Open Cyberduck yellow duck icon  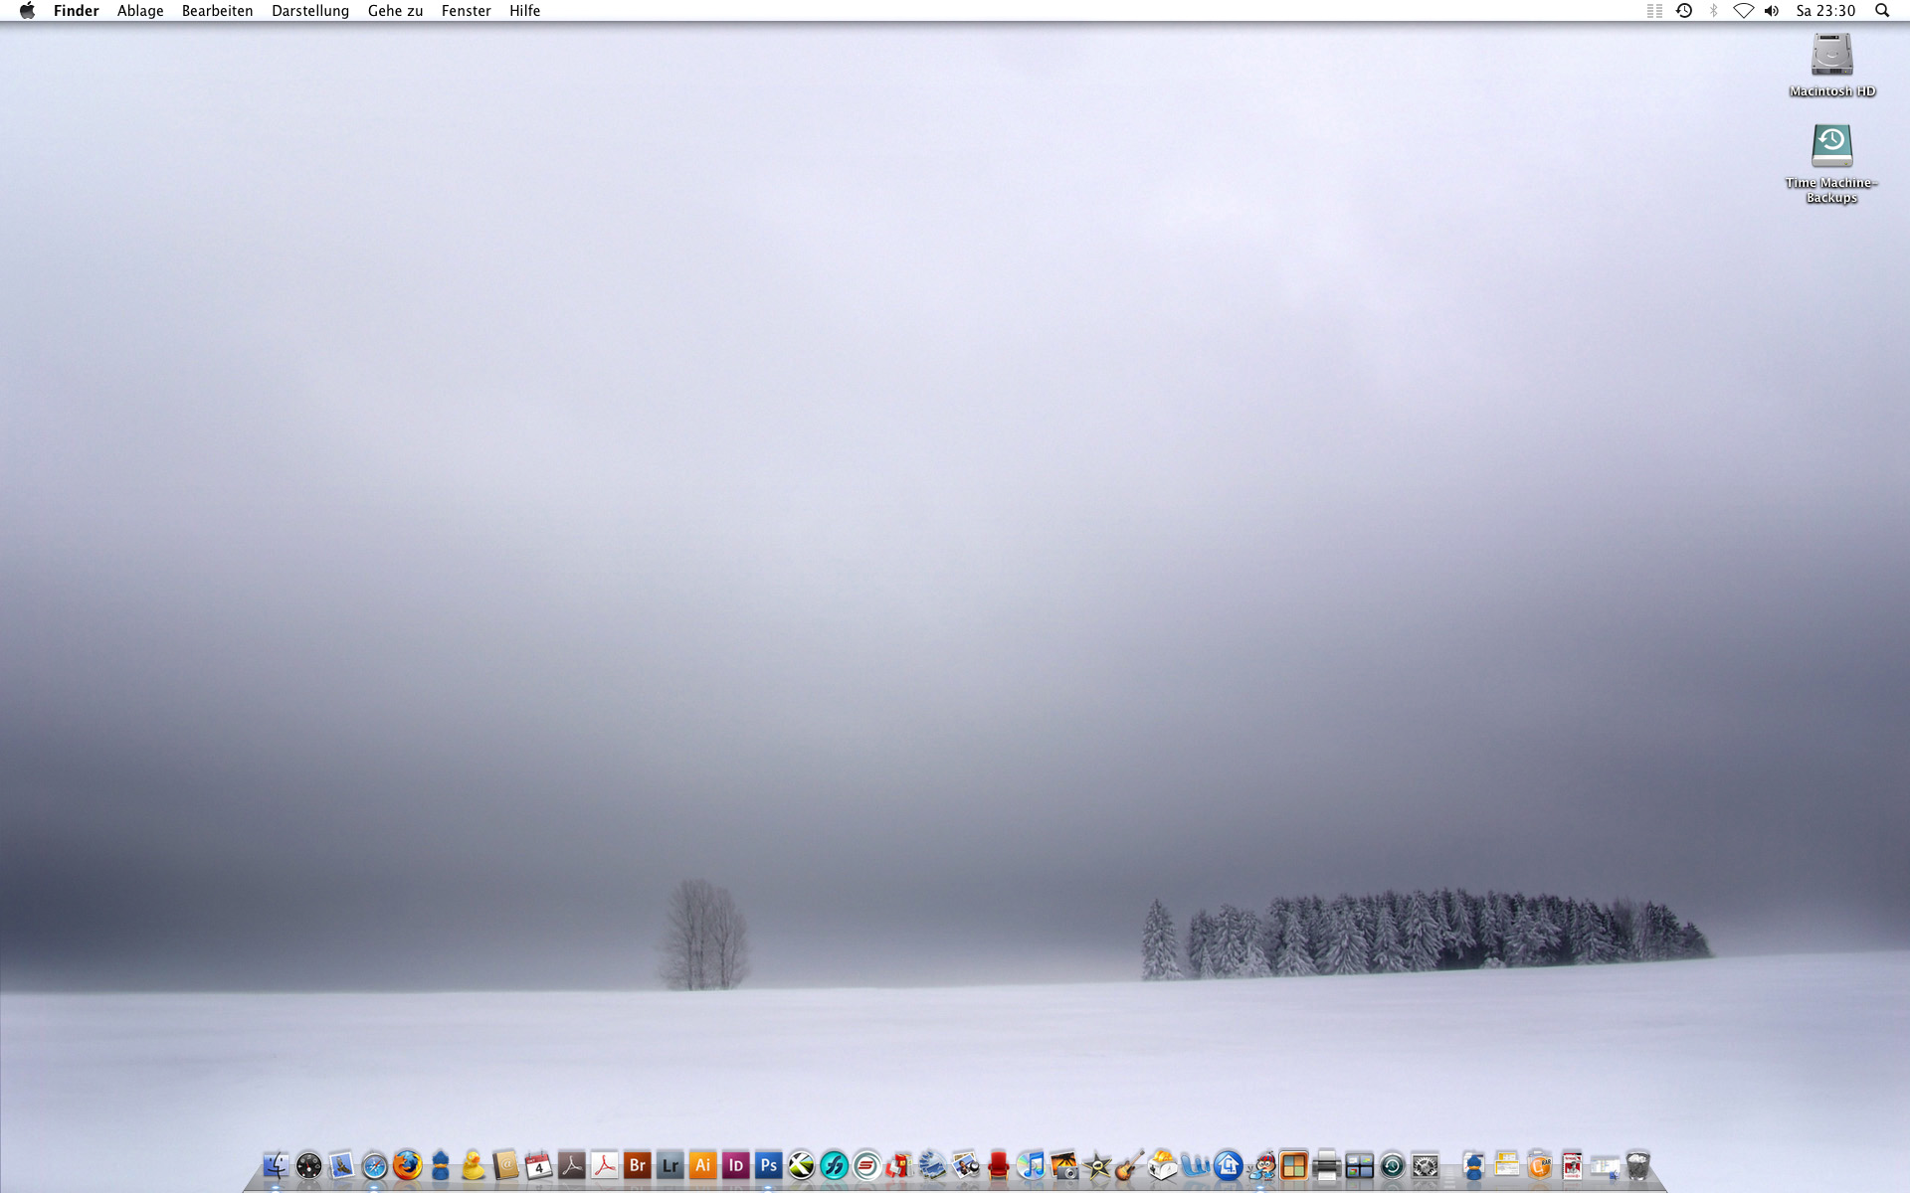pyautogui.click(x=473, y=1165)
